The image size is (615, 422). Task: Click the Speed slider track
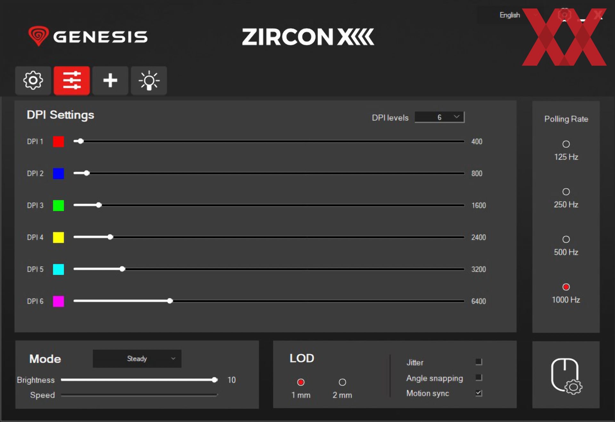[139, 395]
